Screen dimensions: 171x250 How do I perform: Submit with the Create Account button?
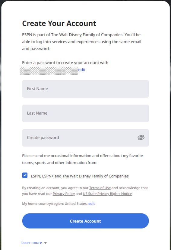pyautogui.click(x=85, y=221)
